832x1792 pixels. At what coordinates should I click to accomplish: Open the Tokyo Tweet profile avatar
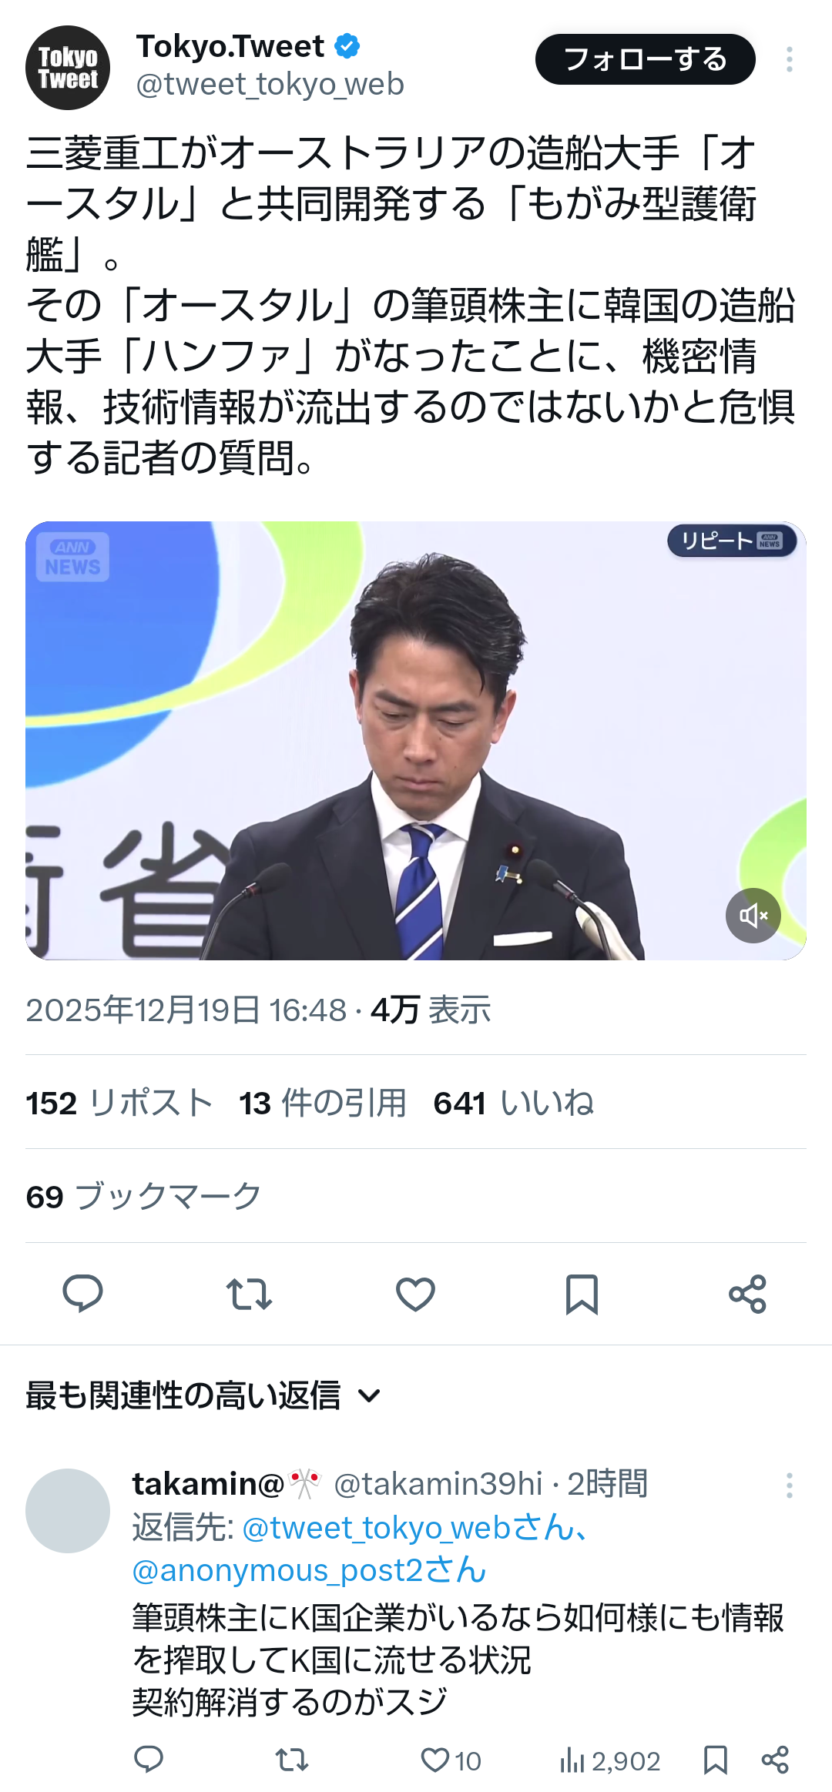click(x=68, y=68)
